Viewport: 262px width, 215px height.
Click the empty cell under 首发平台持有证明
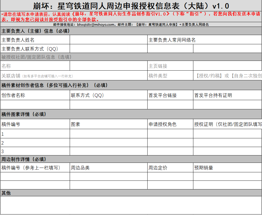pos(228,105)
